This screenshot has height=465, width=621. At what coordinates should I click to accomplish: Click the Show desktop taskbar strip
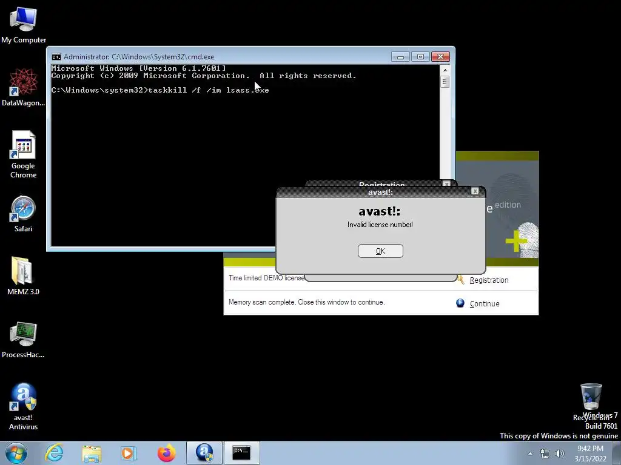[x=617, y=453]
